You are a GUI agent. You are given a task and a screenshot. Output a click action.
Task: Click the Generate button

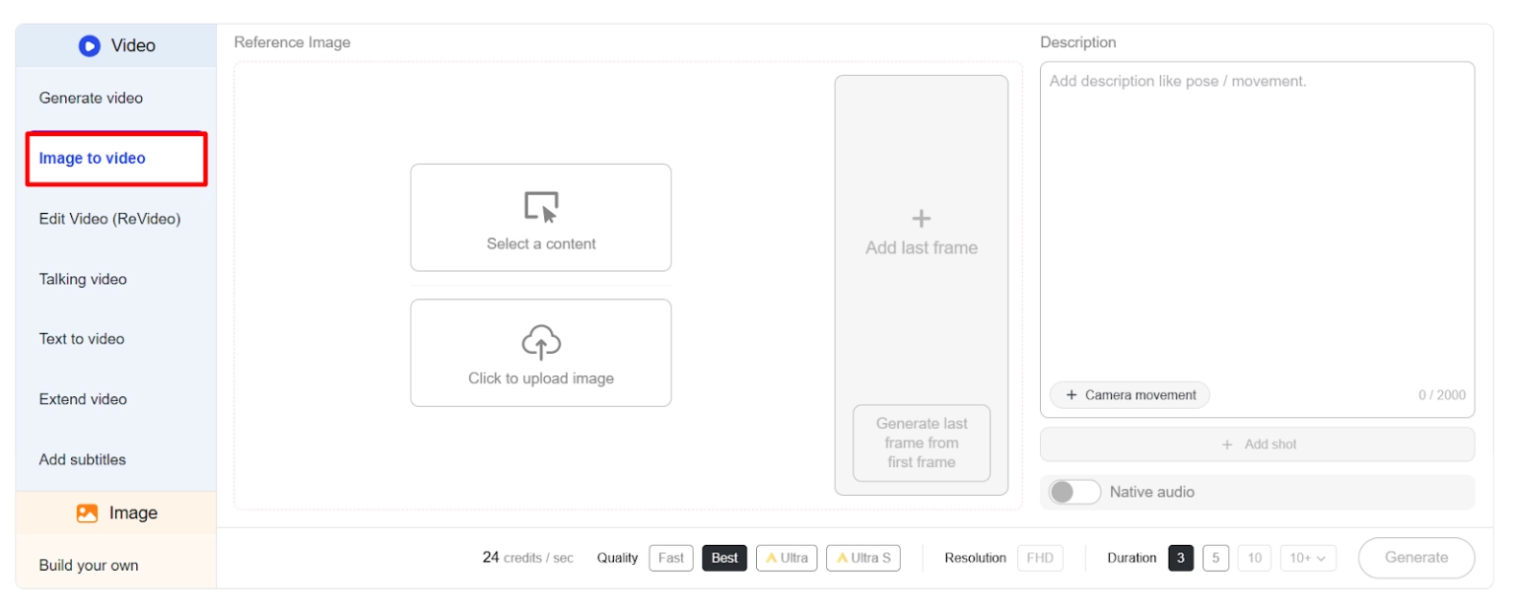tap(1416, 557)
